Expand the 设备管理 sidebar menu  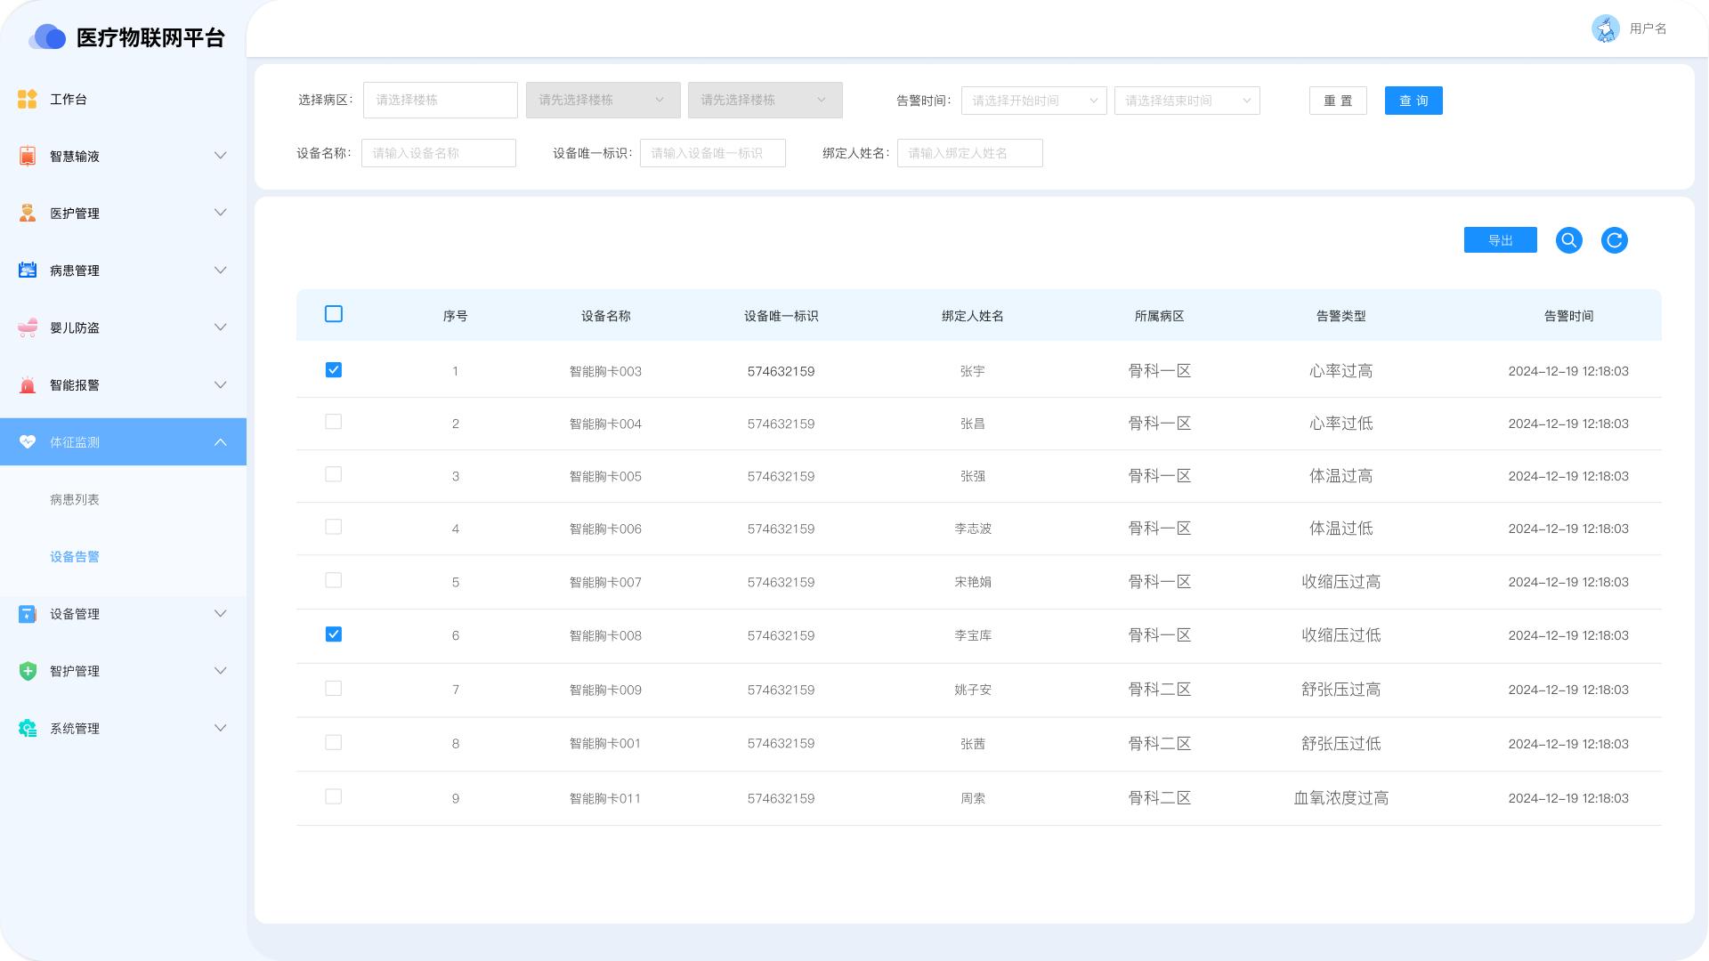pyautogui.click(x=220, y=614)
